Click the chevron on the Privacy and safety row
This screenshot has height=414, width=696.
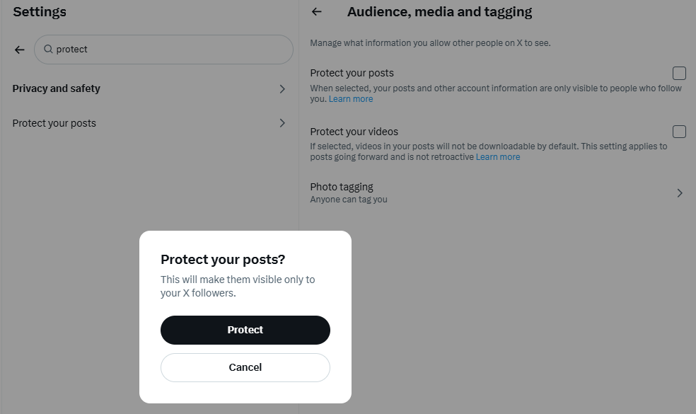point(282,89)
